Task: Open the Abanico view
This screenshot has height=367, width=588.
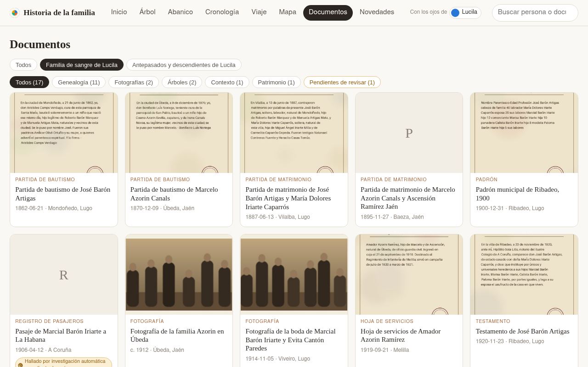Action: click(181, 12)
